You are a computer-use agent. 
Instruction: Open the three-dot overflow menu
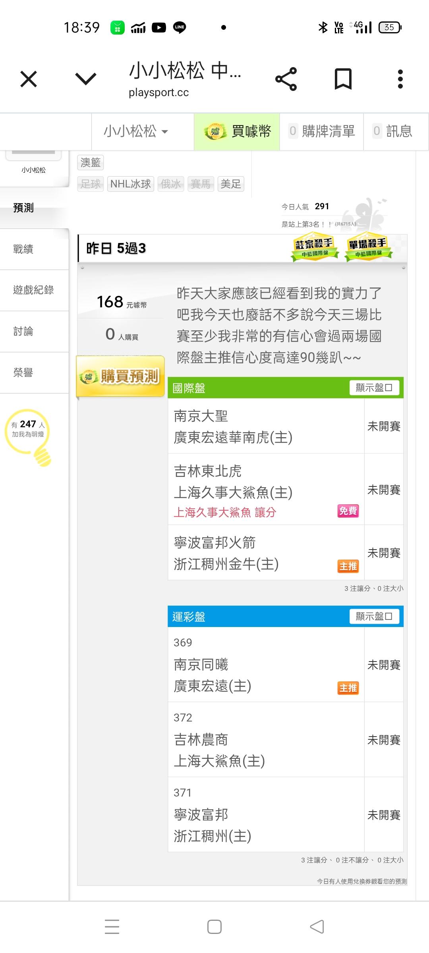[x=400, y=79]
